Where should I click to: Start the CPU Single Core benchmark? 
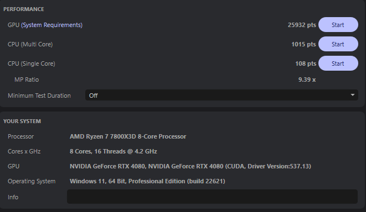338,63
